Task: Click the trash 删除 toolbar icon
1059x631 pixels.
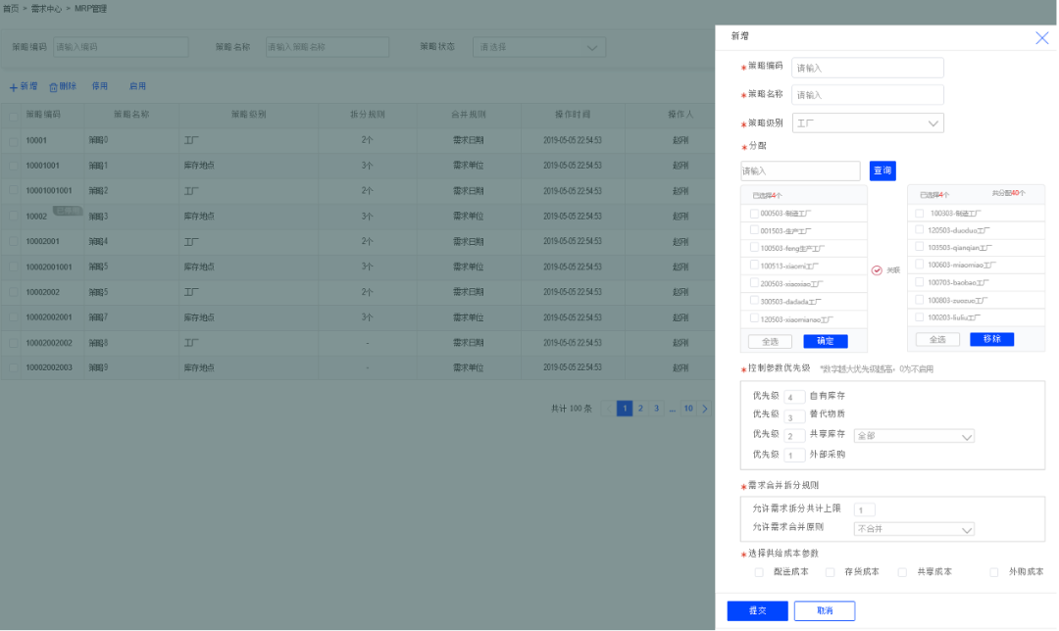Action: click(x=53, y=87)
